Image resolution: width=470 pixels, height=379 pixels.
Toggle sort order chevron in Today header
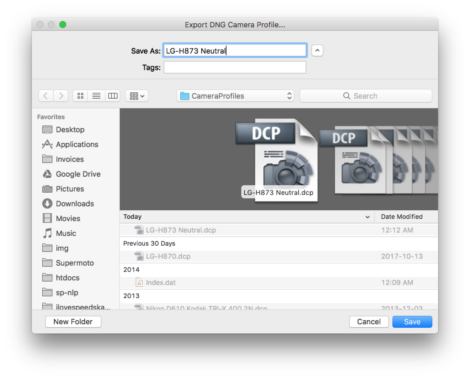click(x=367, y=217)
